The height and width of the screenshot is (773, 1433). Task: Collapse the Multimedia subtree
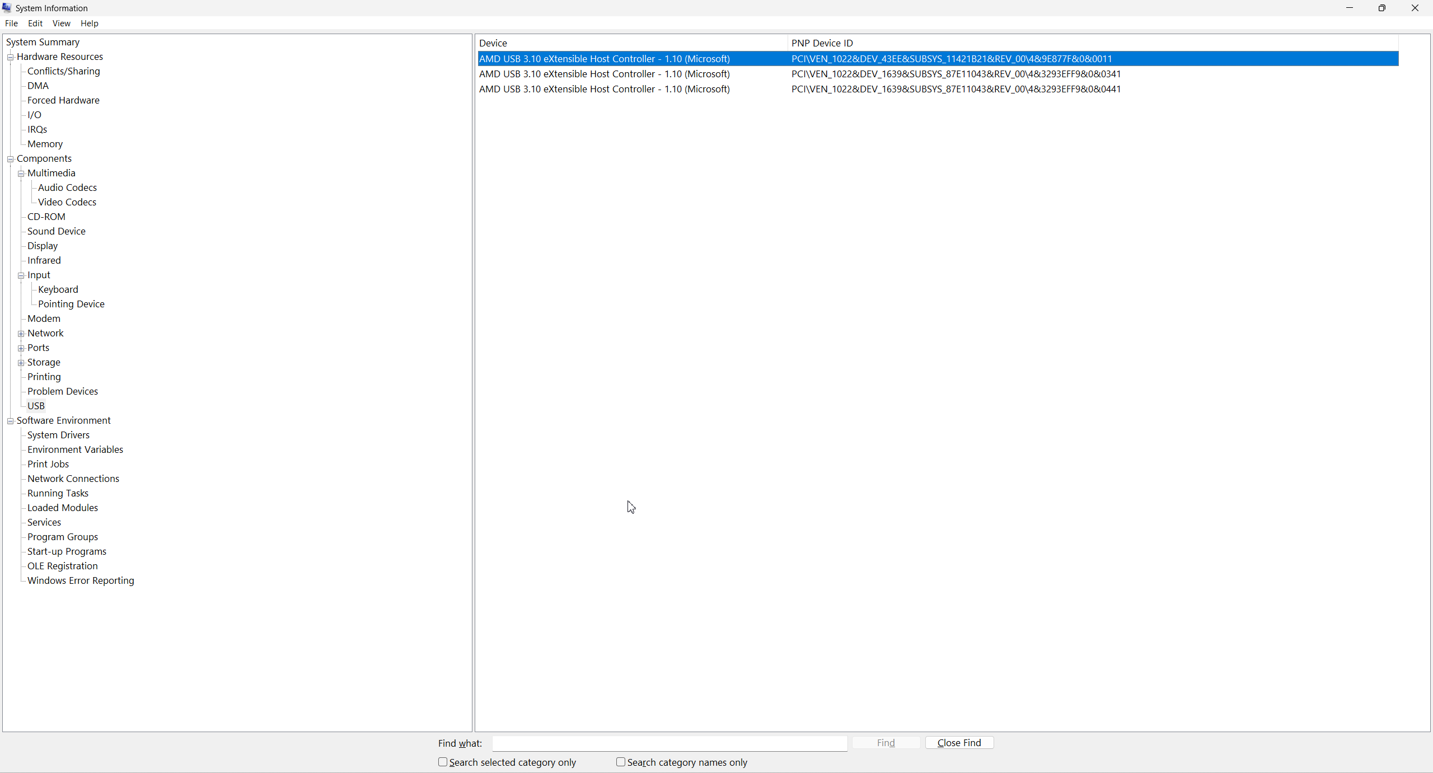[21, 174]
